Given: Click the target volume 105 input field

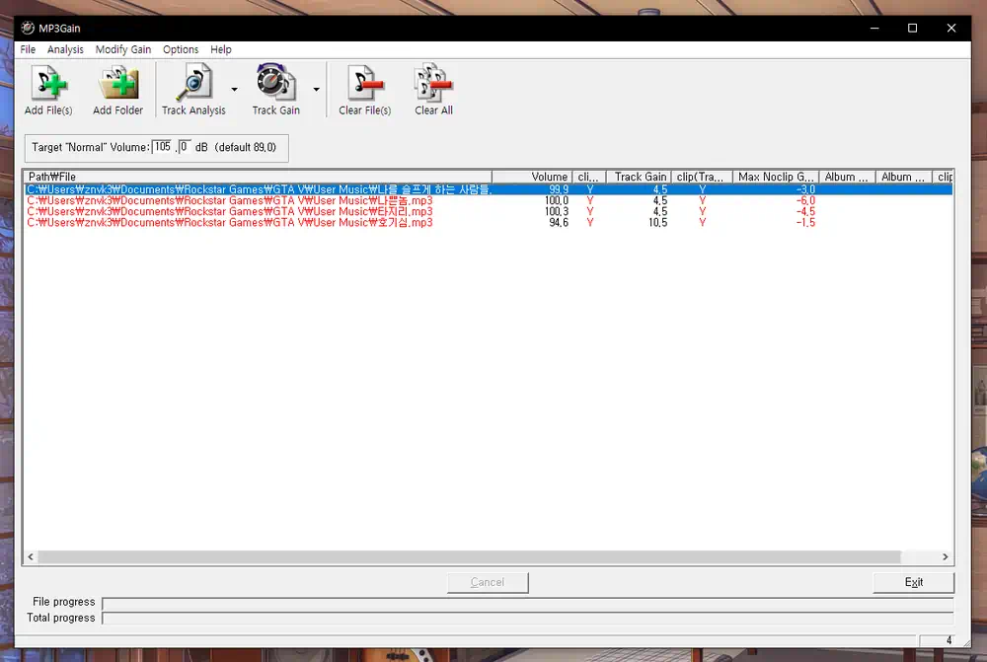Looking at the screenshot, I should tap(163, 147).
